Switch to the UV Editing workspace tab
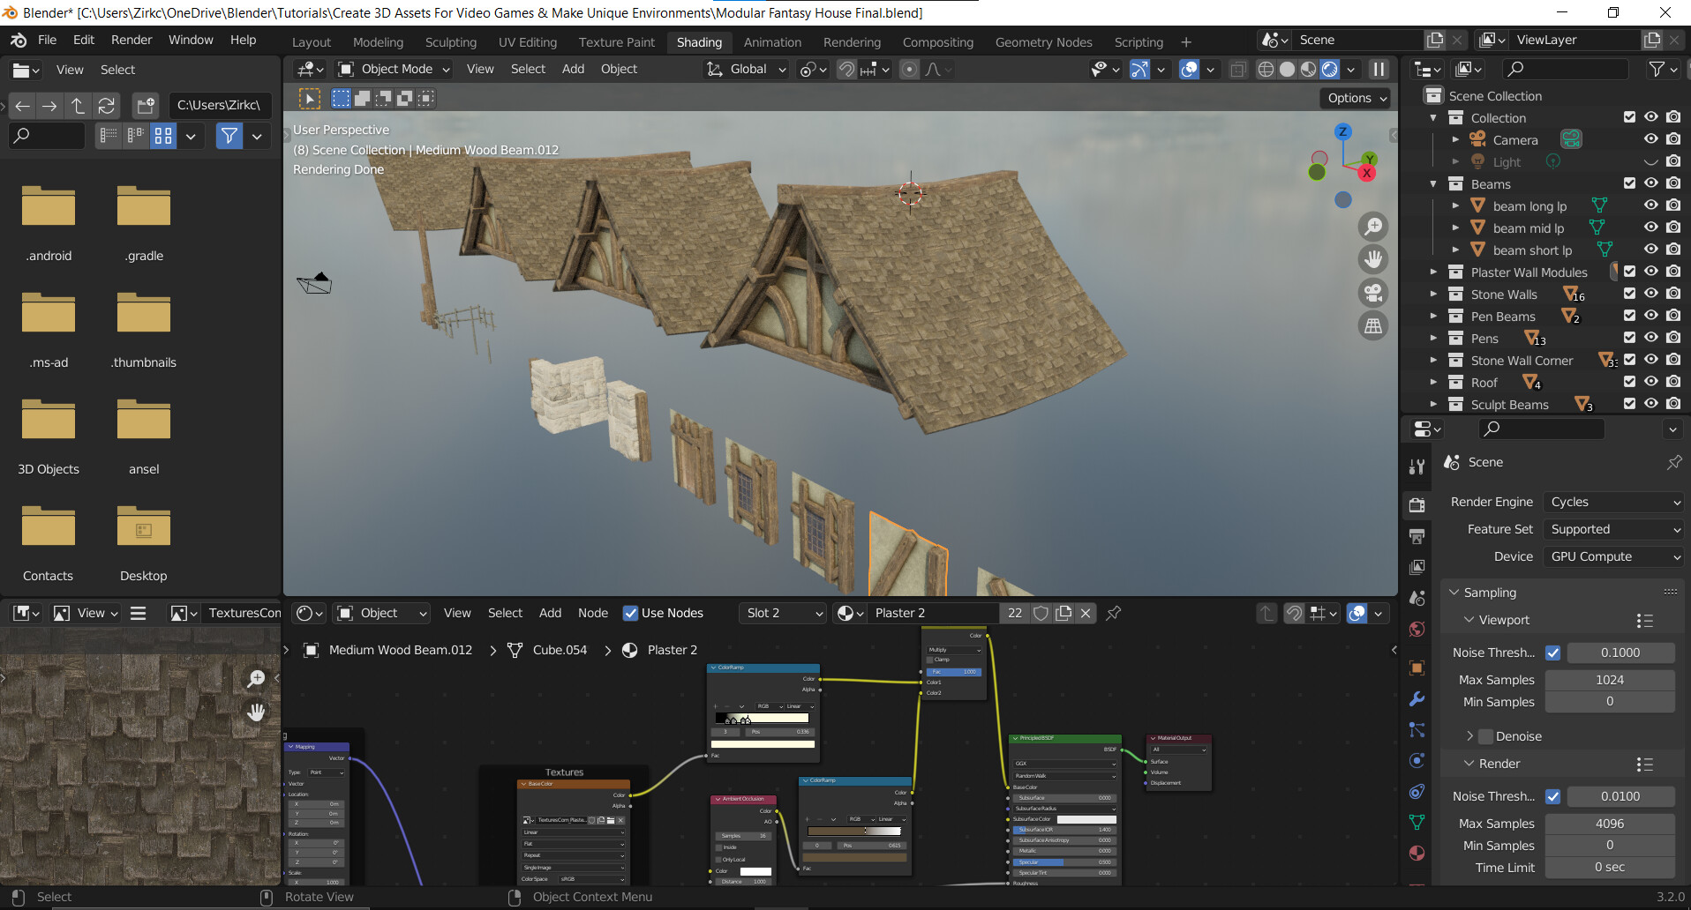The width and height of the screenshot is (1691, 910). point(527,42)
